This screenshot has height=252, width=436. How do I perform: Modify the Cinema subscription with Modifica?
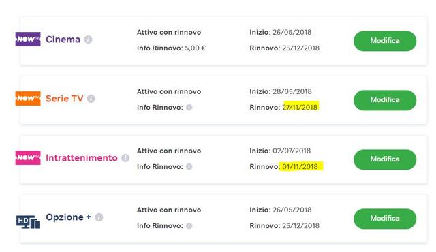click(385, 41)
